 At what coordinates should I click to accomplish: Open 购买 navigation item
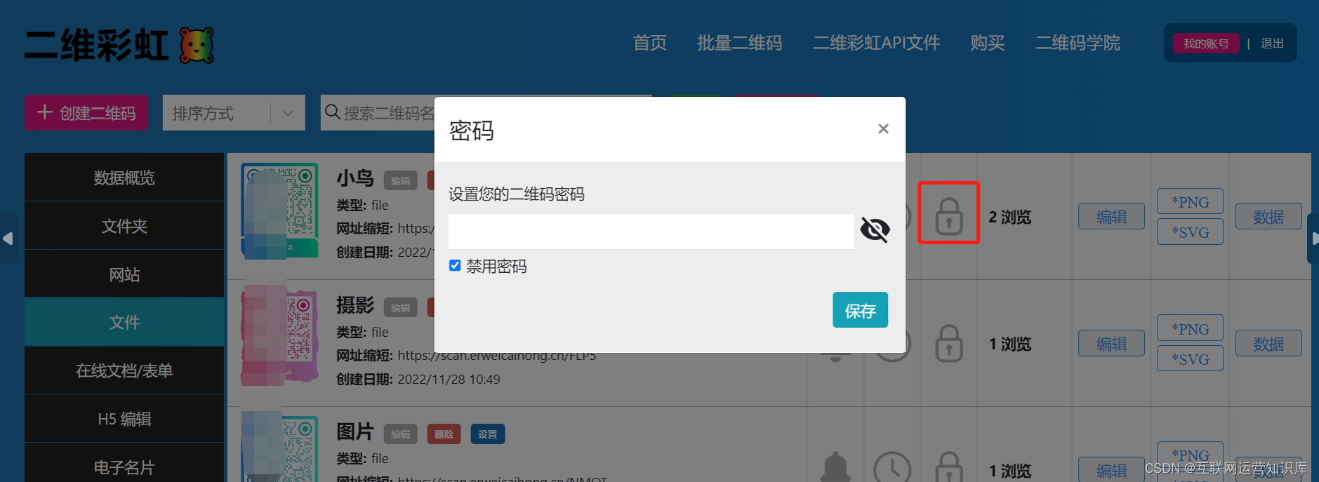[x=988, y=43]
